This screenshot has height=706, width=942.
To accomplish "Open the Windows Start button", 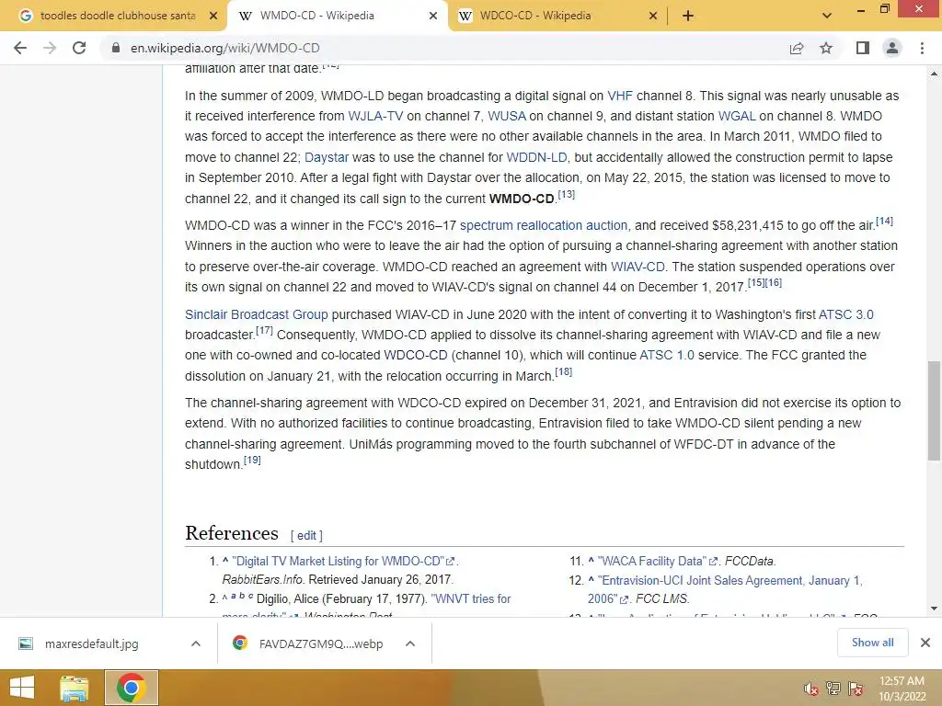I will click(22, 688).
